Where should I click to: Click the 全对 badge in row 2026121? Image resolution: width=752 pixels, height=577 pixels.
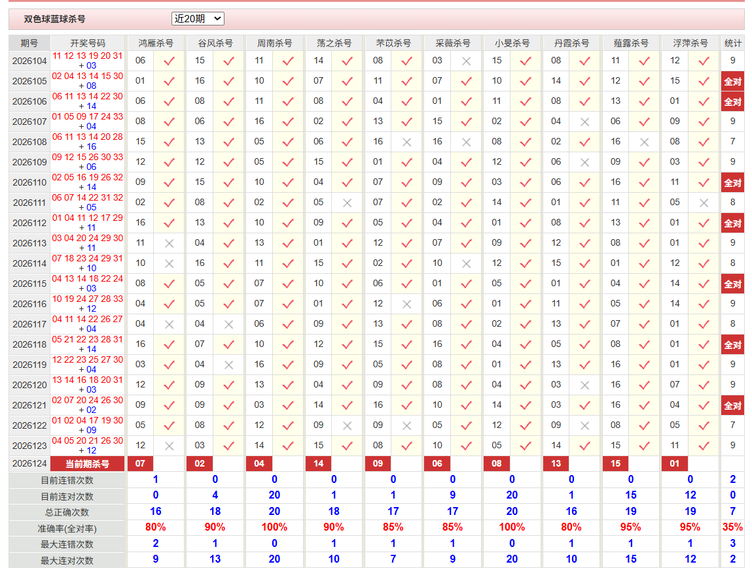(x=732, y=406)
